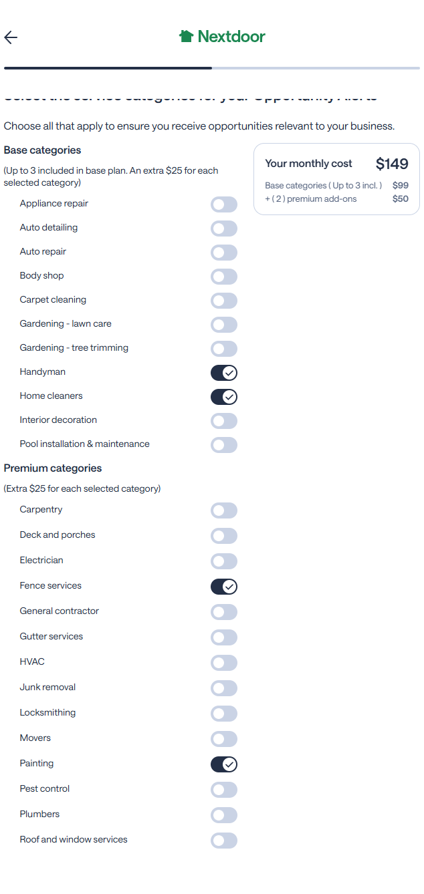Turn on Electrician toggle

[x=224, y=561]
